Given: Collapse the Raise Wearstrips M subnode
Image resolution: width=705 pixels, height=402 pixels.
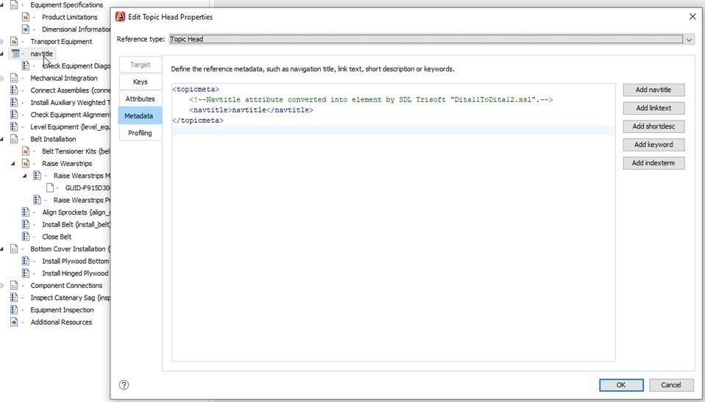Looking at the screenshot, I should coord(25,176).
